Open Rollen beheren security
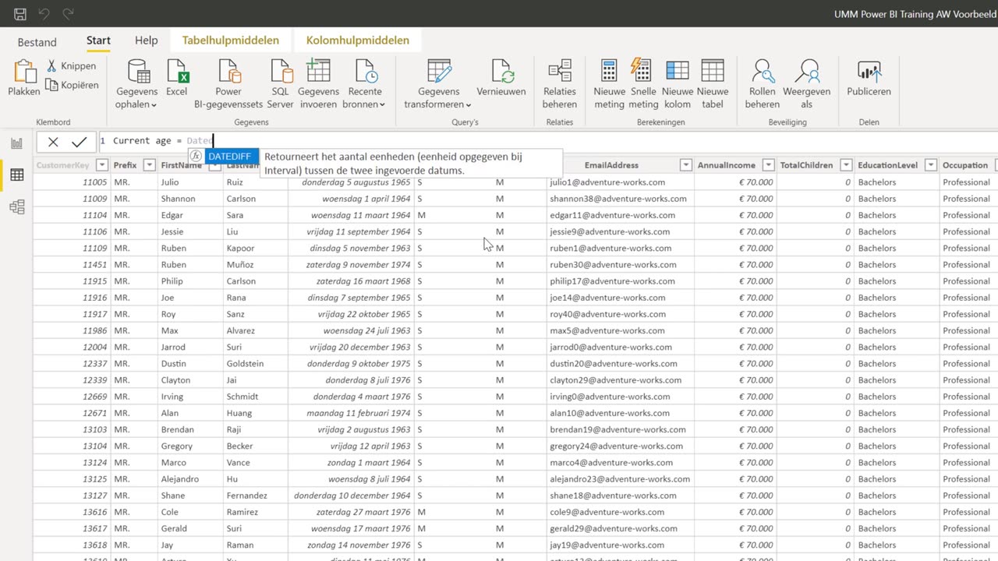The image size is (998, 561). point(763,84)
